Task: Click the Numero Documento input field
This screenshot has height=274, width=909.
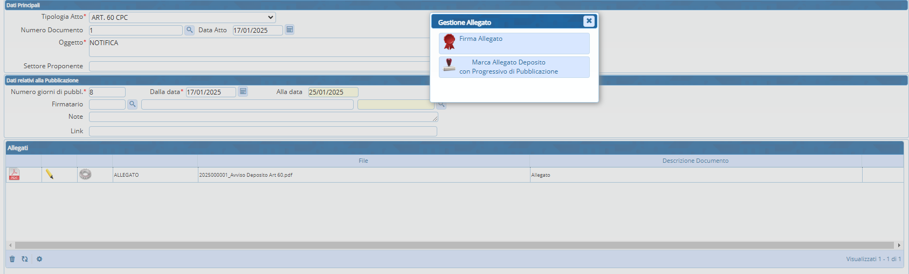Action: point(136,30)
